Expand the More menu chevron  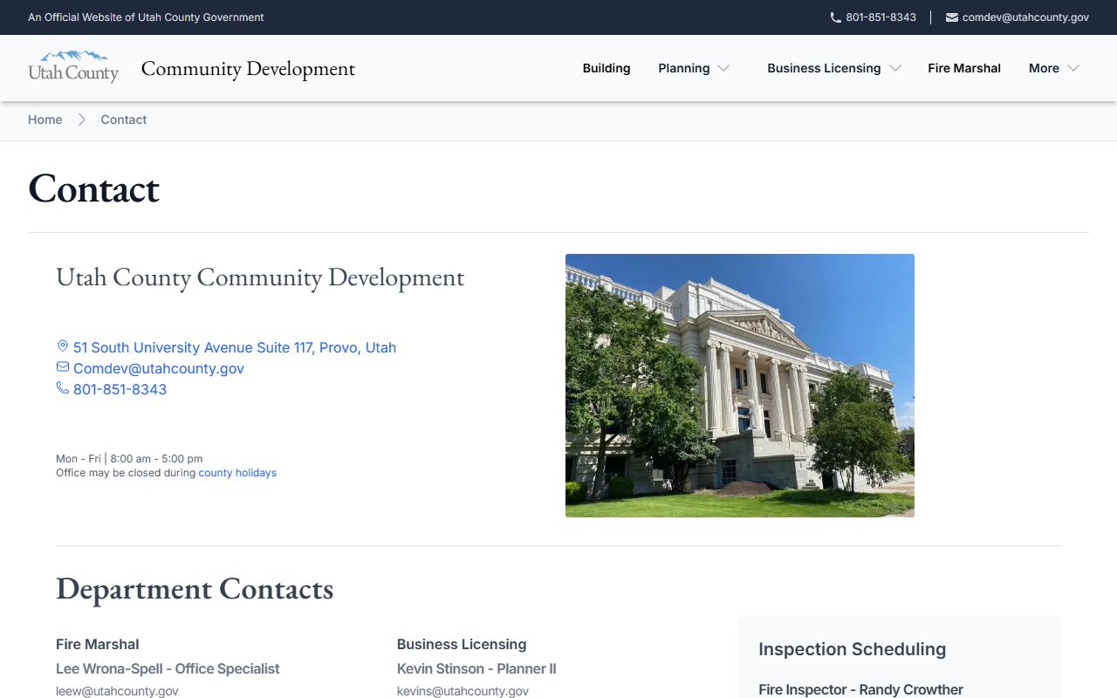1073,68
